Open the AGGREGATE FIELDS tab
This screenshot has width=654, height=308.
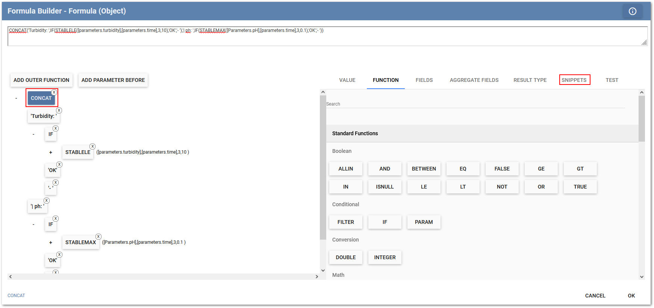tap(474, 80)
